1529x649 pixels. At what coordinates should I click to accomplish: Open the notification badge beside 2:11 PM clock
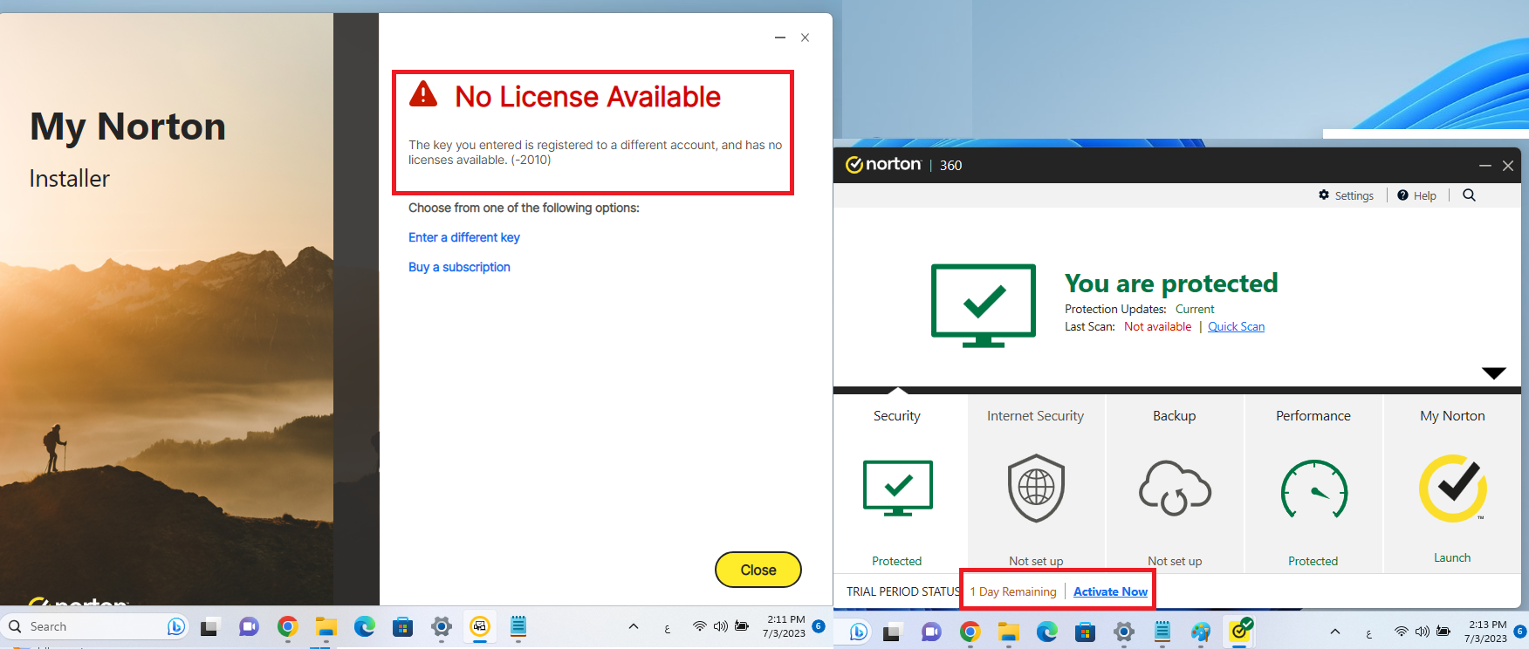[819, 625]
